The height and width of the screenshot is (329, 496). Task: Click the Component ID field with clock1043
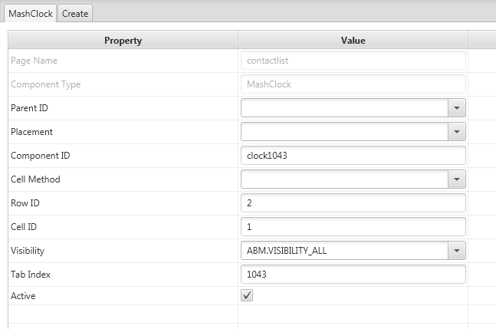353,156
